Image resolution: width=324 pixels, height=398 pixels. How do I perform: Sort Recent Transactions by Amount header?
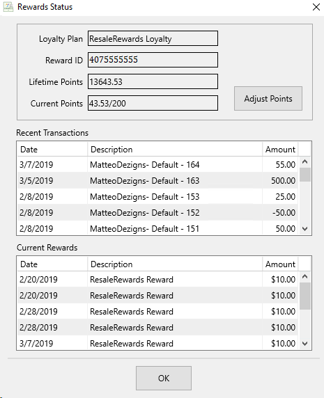[280, 149]
